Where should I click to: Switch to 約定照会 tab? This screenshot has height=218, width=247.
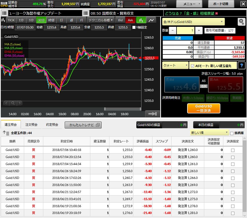tap(52, 124)
